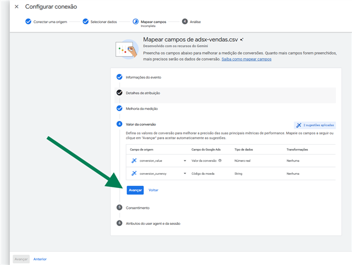The height and width of the screenshot is (265, 352).
Task: Open the conversion_currency source field dropdown
Action: pos(185,173)
